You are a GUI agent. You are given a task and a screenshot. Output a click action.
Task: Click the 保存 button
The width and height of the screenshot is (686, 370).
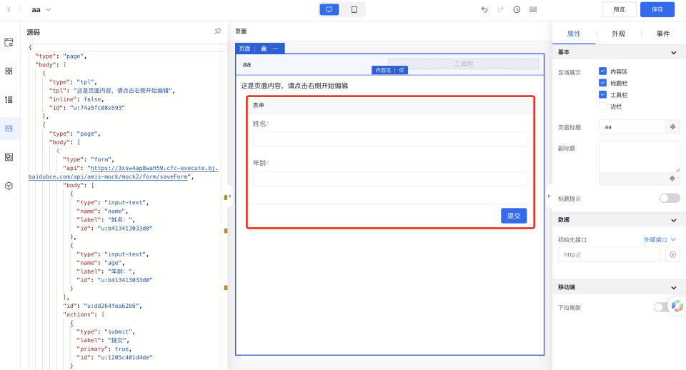click(x=657, y=10)
